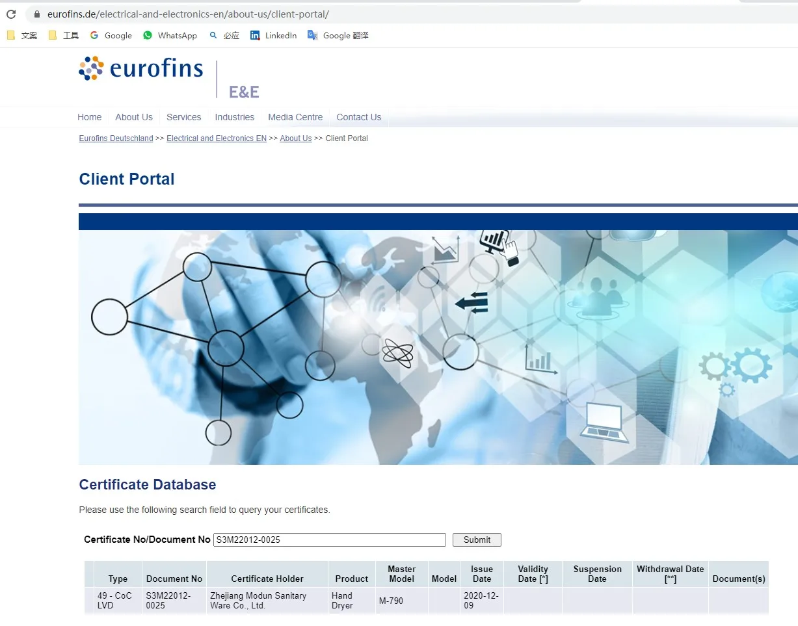Click the padlock site info icon

point(36,14)
